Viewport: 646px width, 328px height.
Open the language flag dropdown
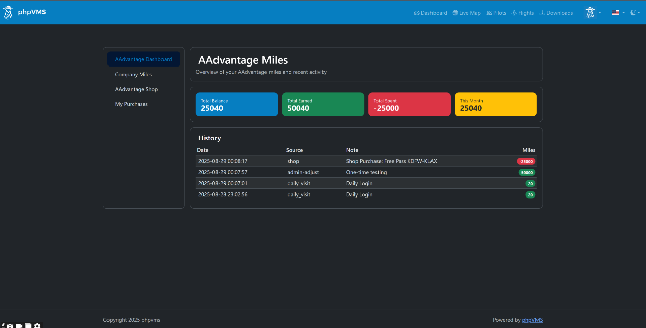pos(615,12)
